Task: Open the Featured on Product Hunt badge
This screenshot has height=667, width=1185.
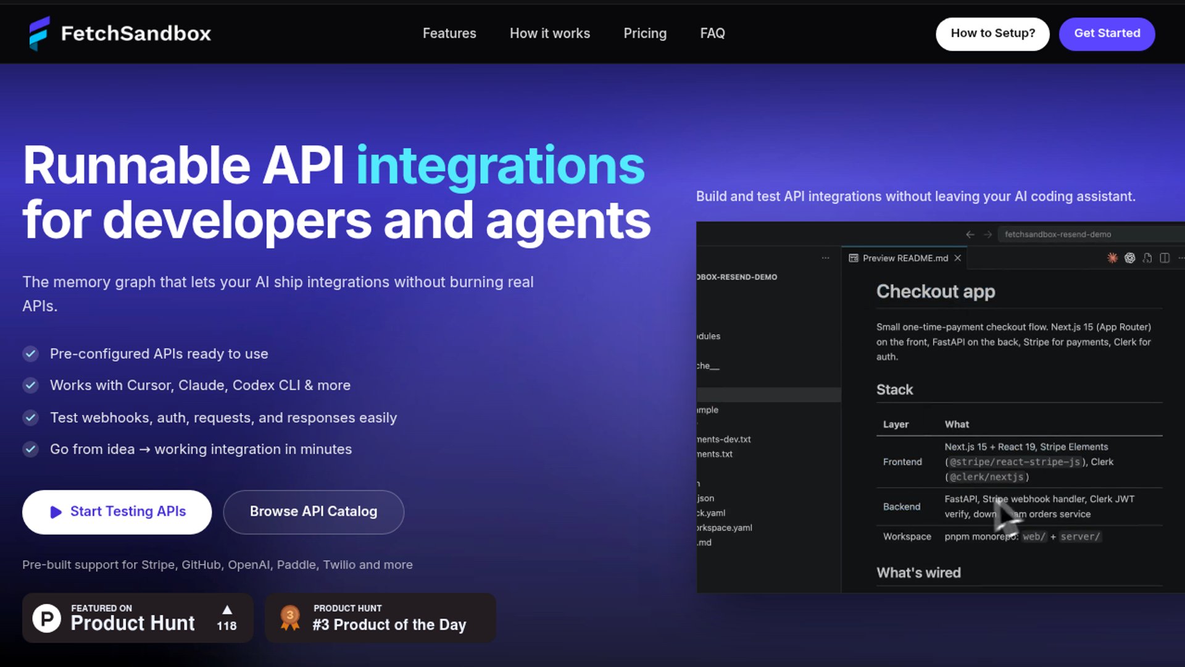Action: pyautogui.click(x=138, y=618)
